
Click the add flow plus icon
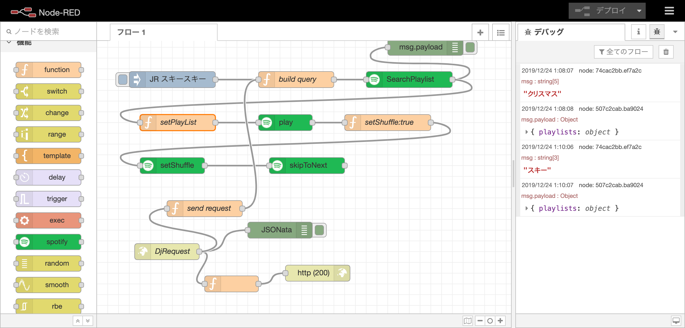tap(480, 32)
